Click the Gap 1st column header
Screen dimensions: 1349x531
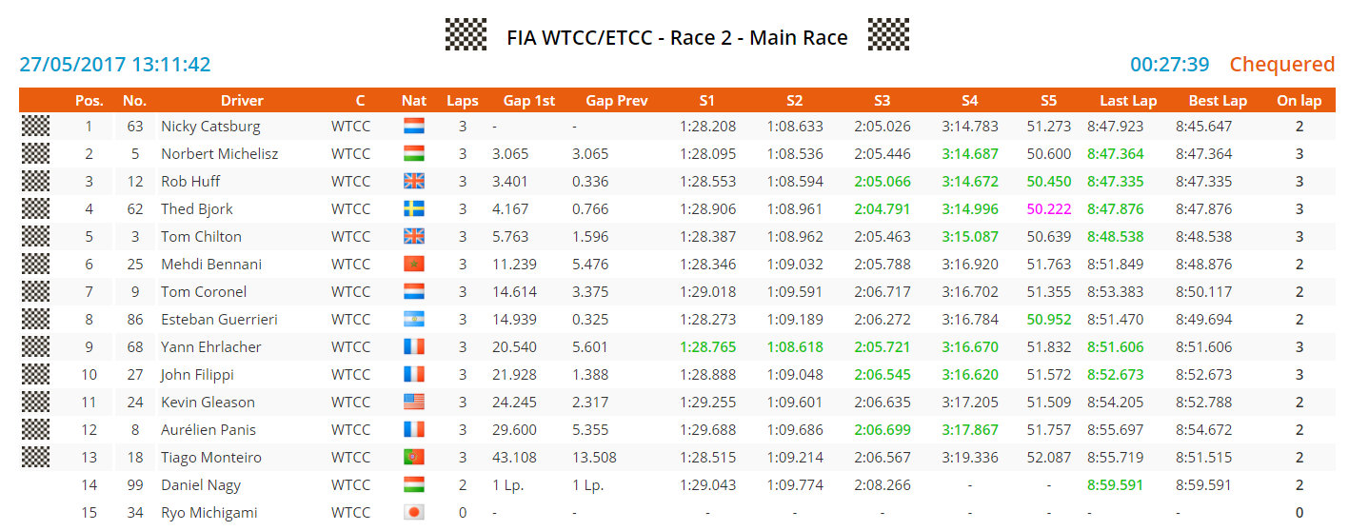pos(529,101)
